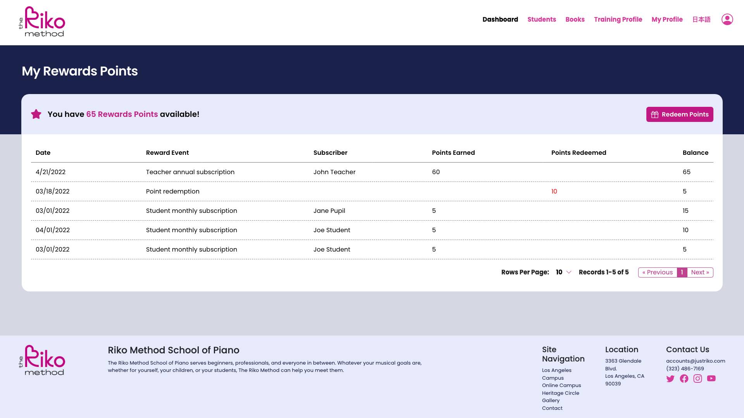Click Jane Pupil subscriber cell
Screen dimensions: 744x418
[x=329, y=211]
